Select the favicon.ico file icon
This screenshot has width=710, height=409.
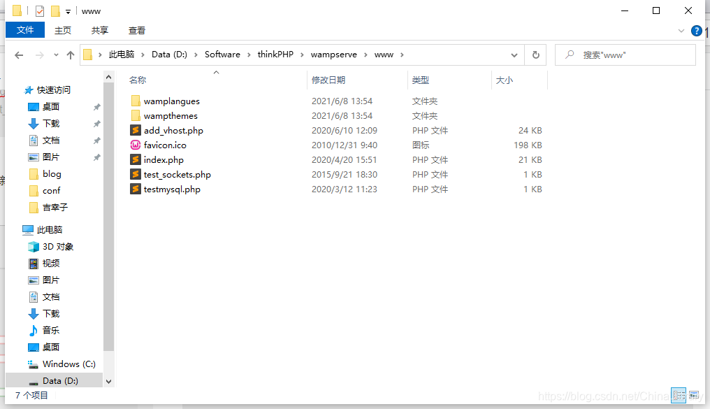136,145
